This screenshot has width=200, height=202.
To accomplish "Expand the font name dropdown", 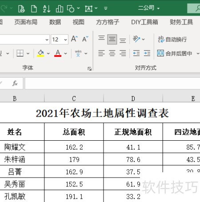I will [47, 40].
